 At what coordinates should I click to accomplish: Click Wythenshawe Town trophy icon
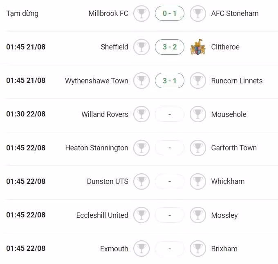(x=141, y=81)
